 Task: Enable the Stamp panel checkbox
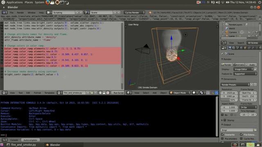click(x=225, y=120)
